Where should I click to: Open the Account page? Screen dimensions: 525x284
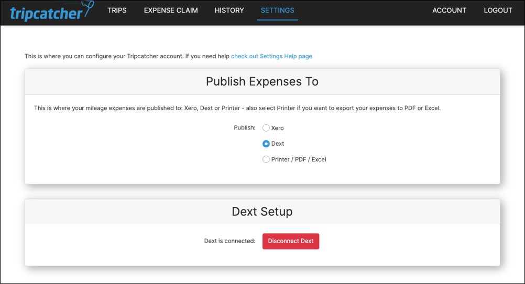click(x=449, y=10)
